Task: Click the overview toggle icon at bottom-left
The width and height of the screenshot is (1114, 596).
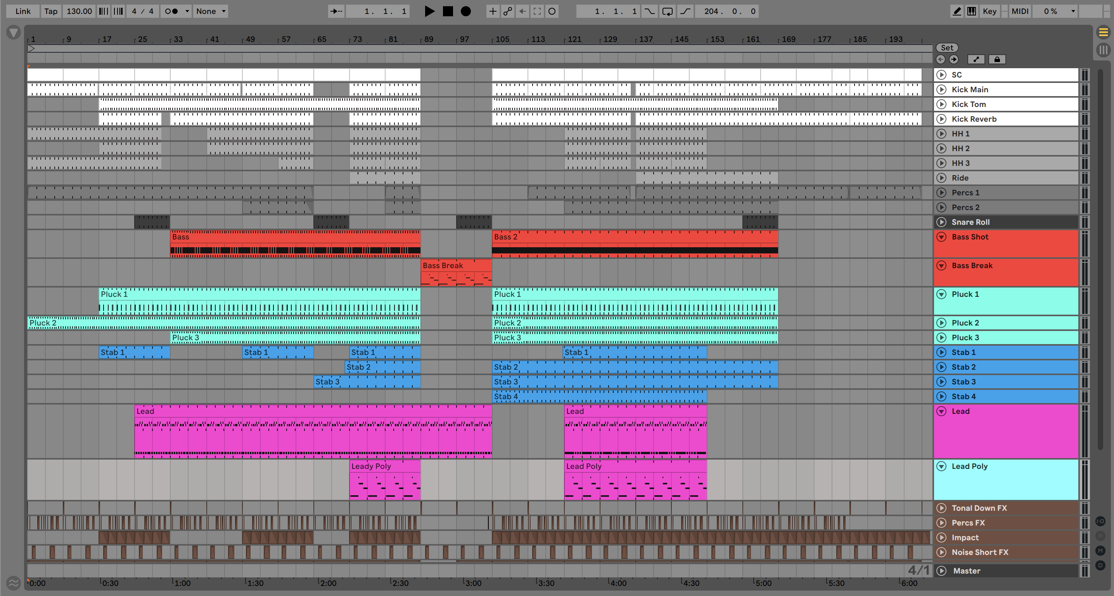Action: (x=14, y=583)
